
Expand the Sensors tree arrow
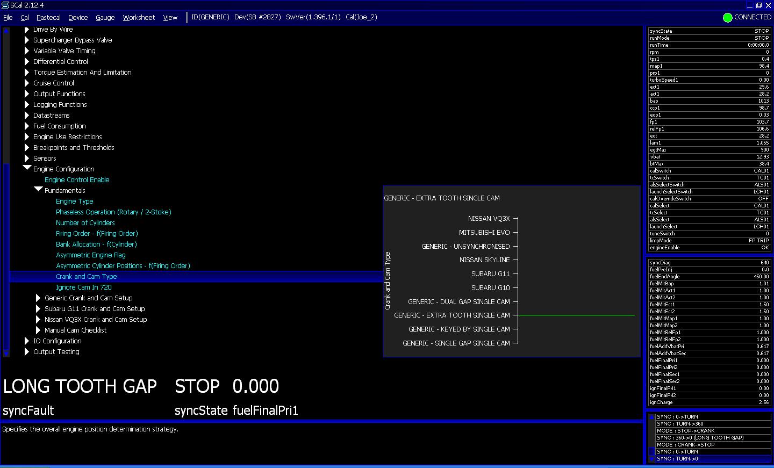click(26, 158)
